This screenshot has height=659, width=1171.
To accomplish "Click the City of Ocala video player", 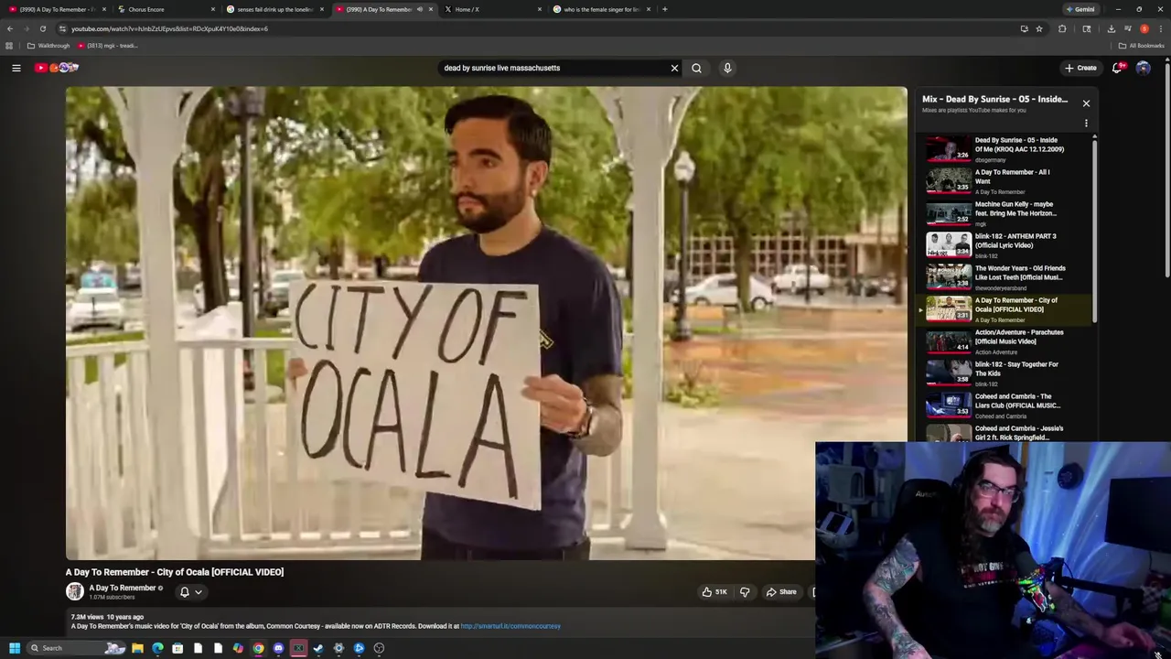I will pyautogui.click(x=486, y=323).
